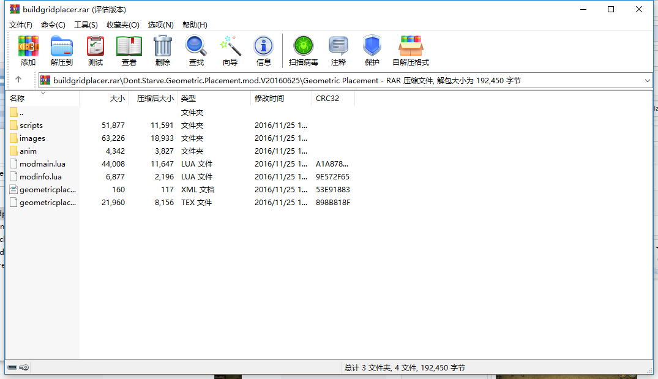Click the 删除 (Delete) trash icon
The width and height of the screenshot is (658, 379).
click(162, 46)
